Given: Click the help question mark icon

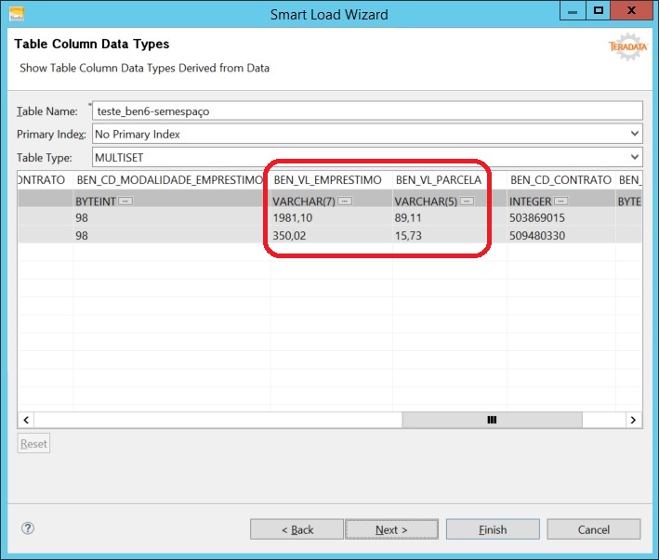Looking at the screenshot, I should click(x=28, y=528).
